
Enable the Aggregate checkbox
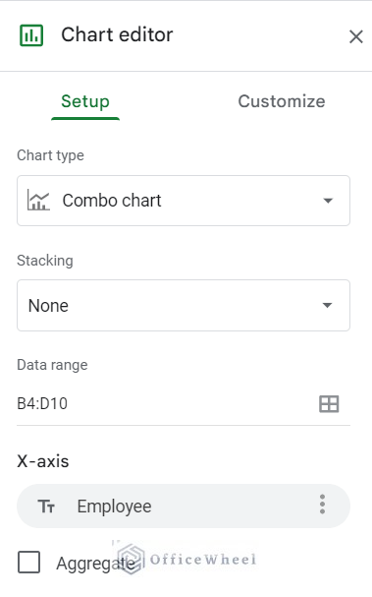(x=28, y=562)
